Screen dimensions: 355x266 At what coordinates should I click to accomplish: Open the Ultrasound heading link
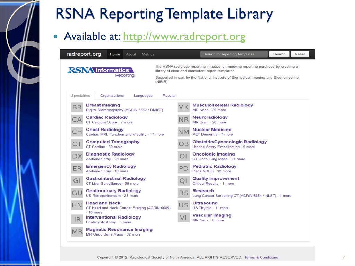click(x=205, y=203)
